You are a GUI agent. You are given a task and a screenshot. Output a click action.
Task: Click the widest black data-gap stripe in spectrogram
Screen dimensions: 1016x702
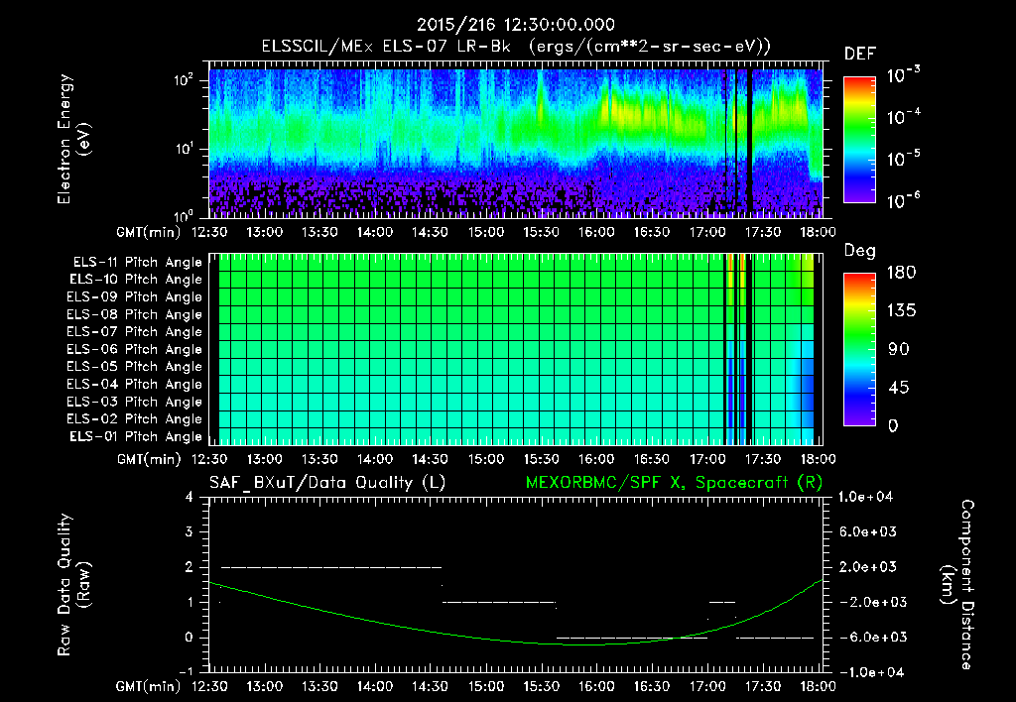(x=750, y=143)
